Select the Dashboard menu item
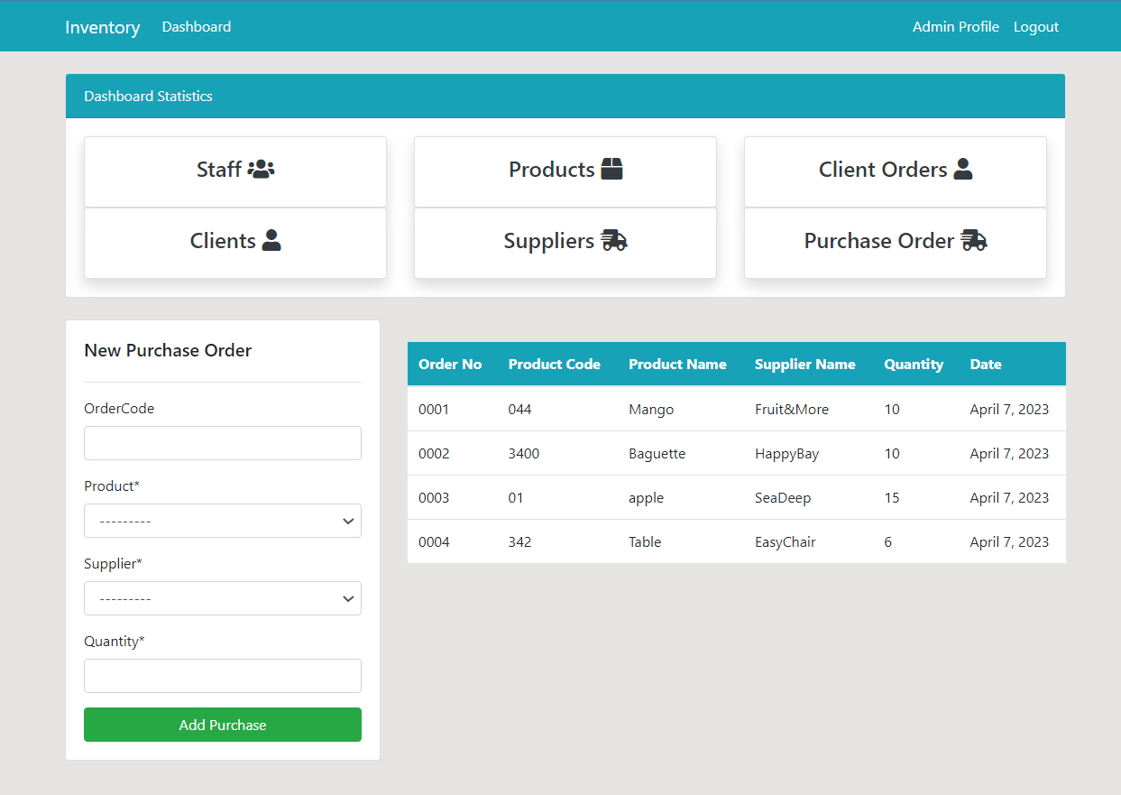This screenshot has width=1121, height=795. (196, 26)
